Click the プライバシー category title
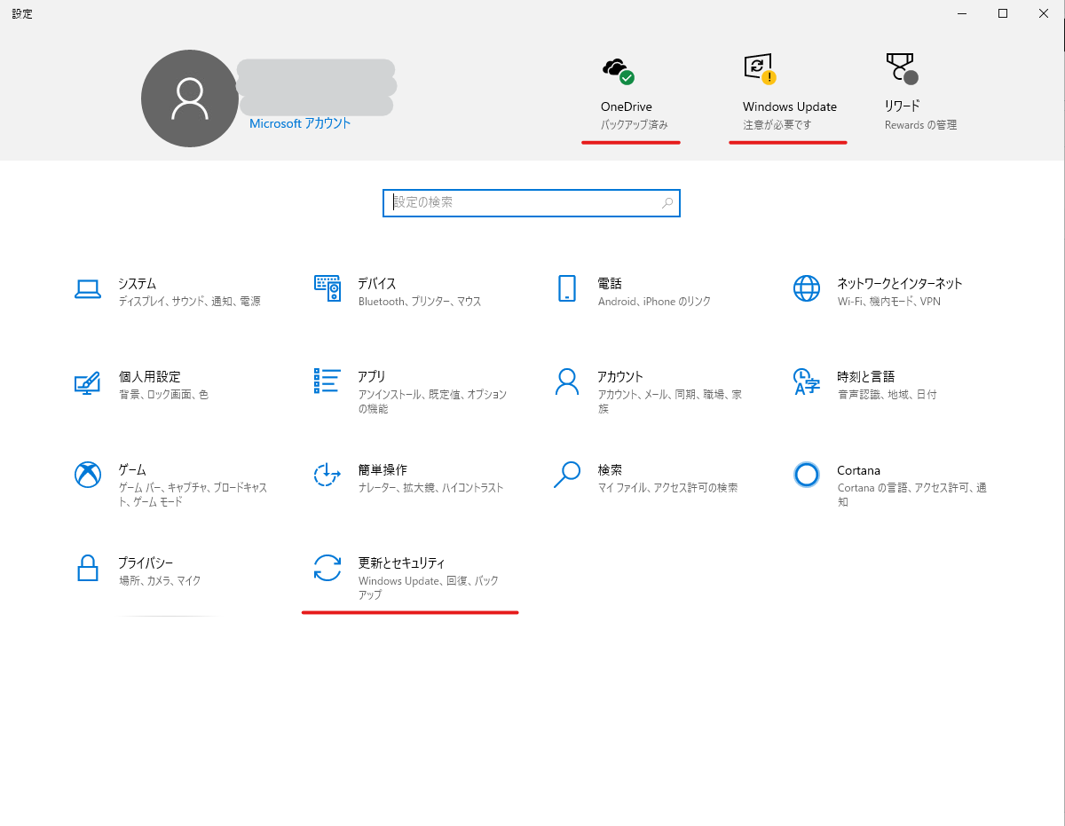The image size is (1065, 826). 146,562
